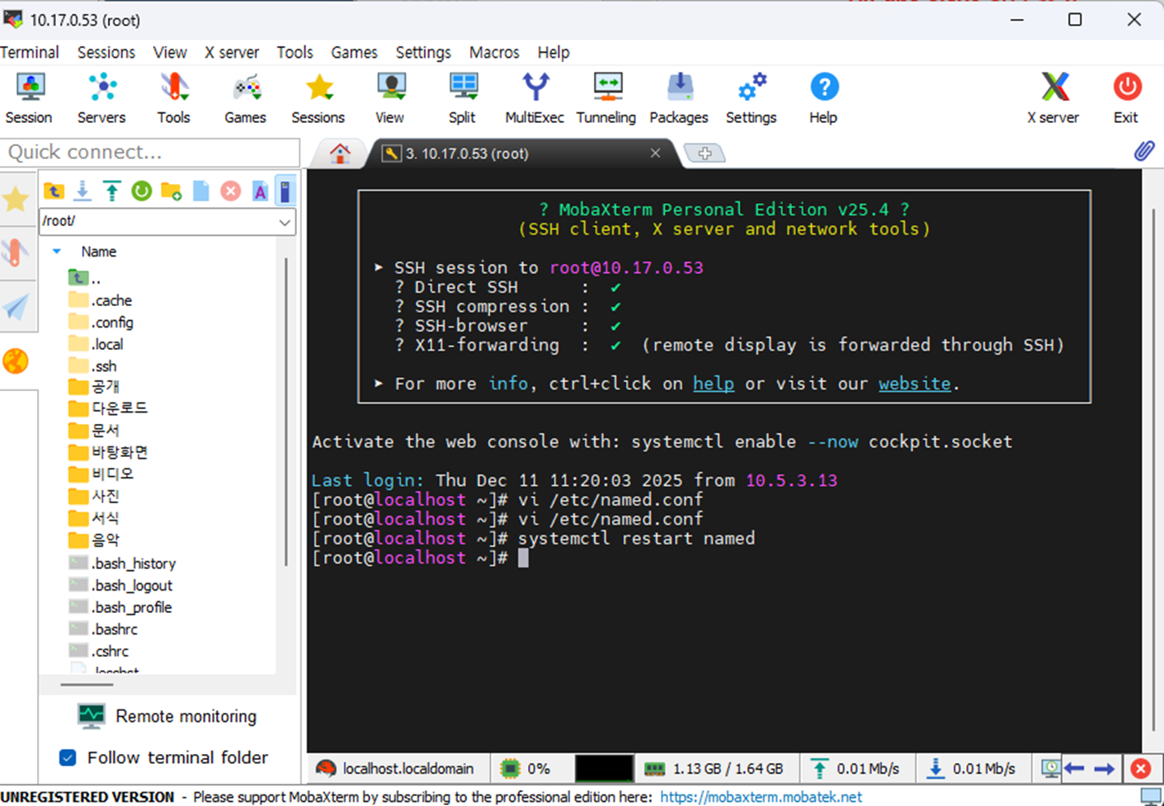1164x806 pixels.
Task: Close the status bar with red X
Action: 1141,769
